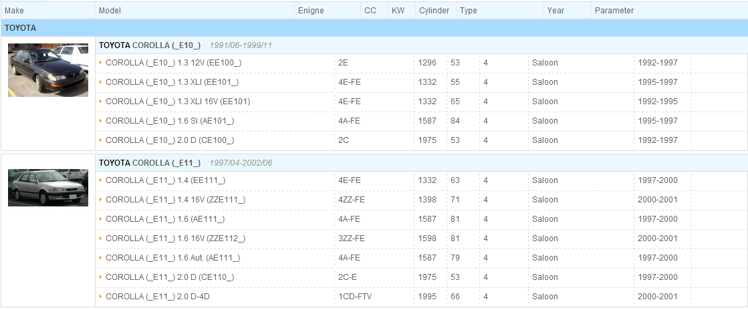Click Saloon type in the 2.0 D-4D row
Viewport: 748px width, 310px height.
pos(545,296)
